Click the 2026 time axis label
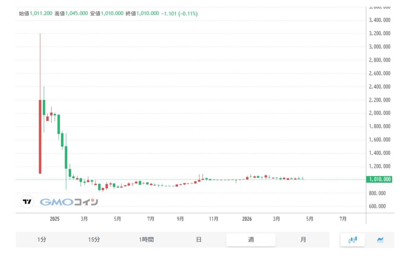The height and width of the screenshot is (256, 416). [247, 219]
